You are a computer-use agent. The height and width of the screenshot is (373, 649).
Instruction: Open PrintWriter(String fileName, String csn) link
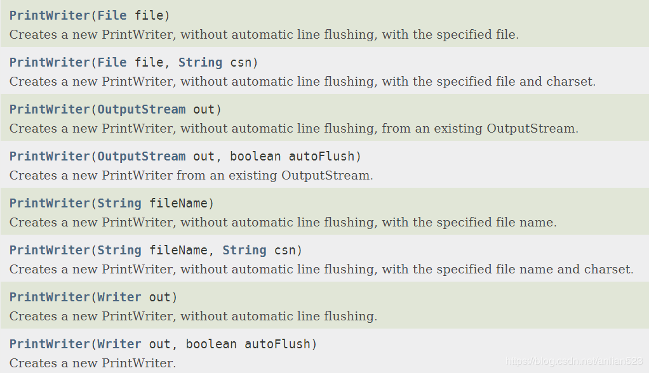point(50,250)
